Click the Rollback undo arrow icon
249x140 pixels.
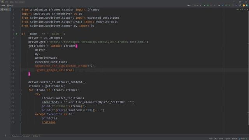[236, 5]
